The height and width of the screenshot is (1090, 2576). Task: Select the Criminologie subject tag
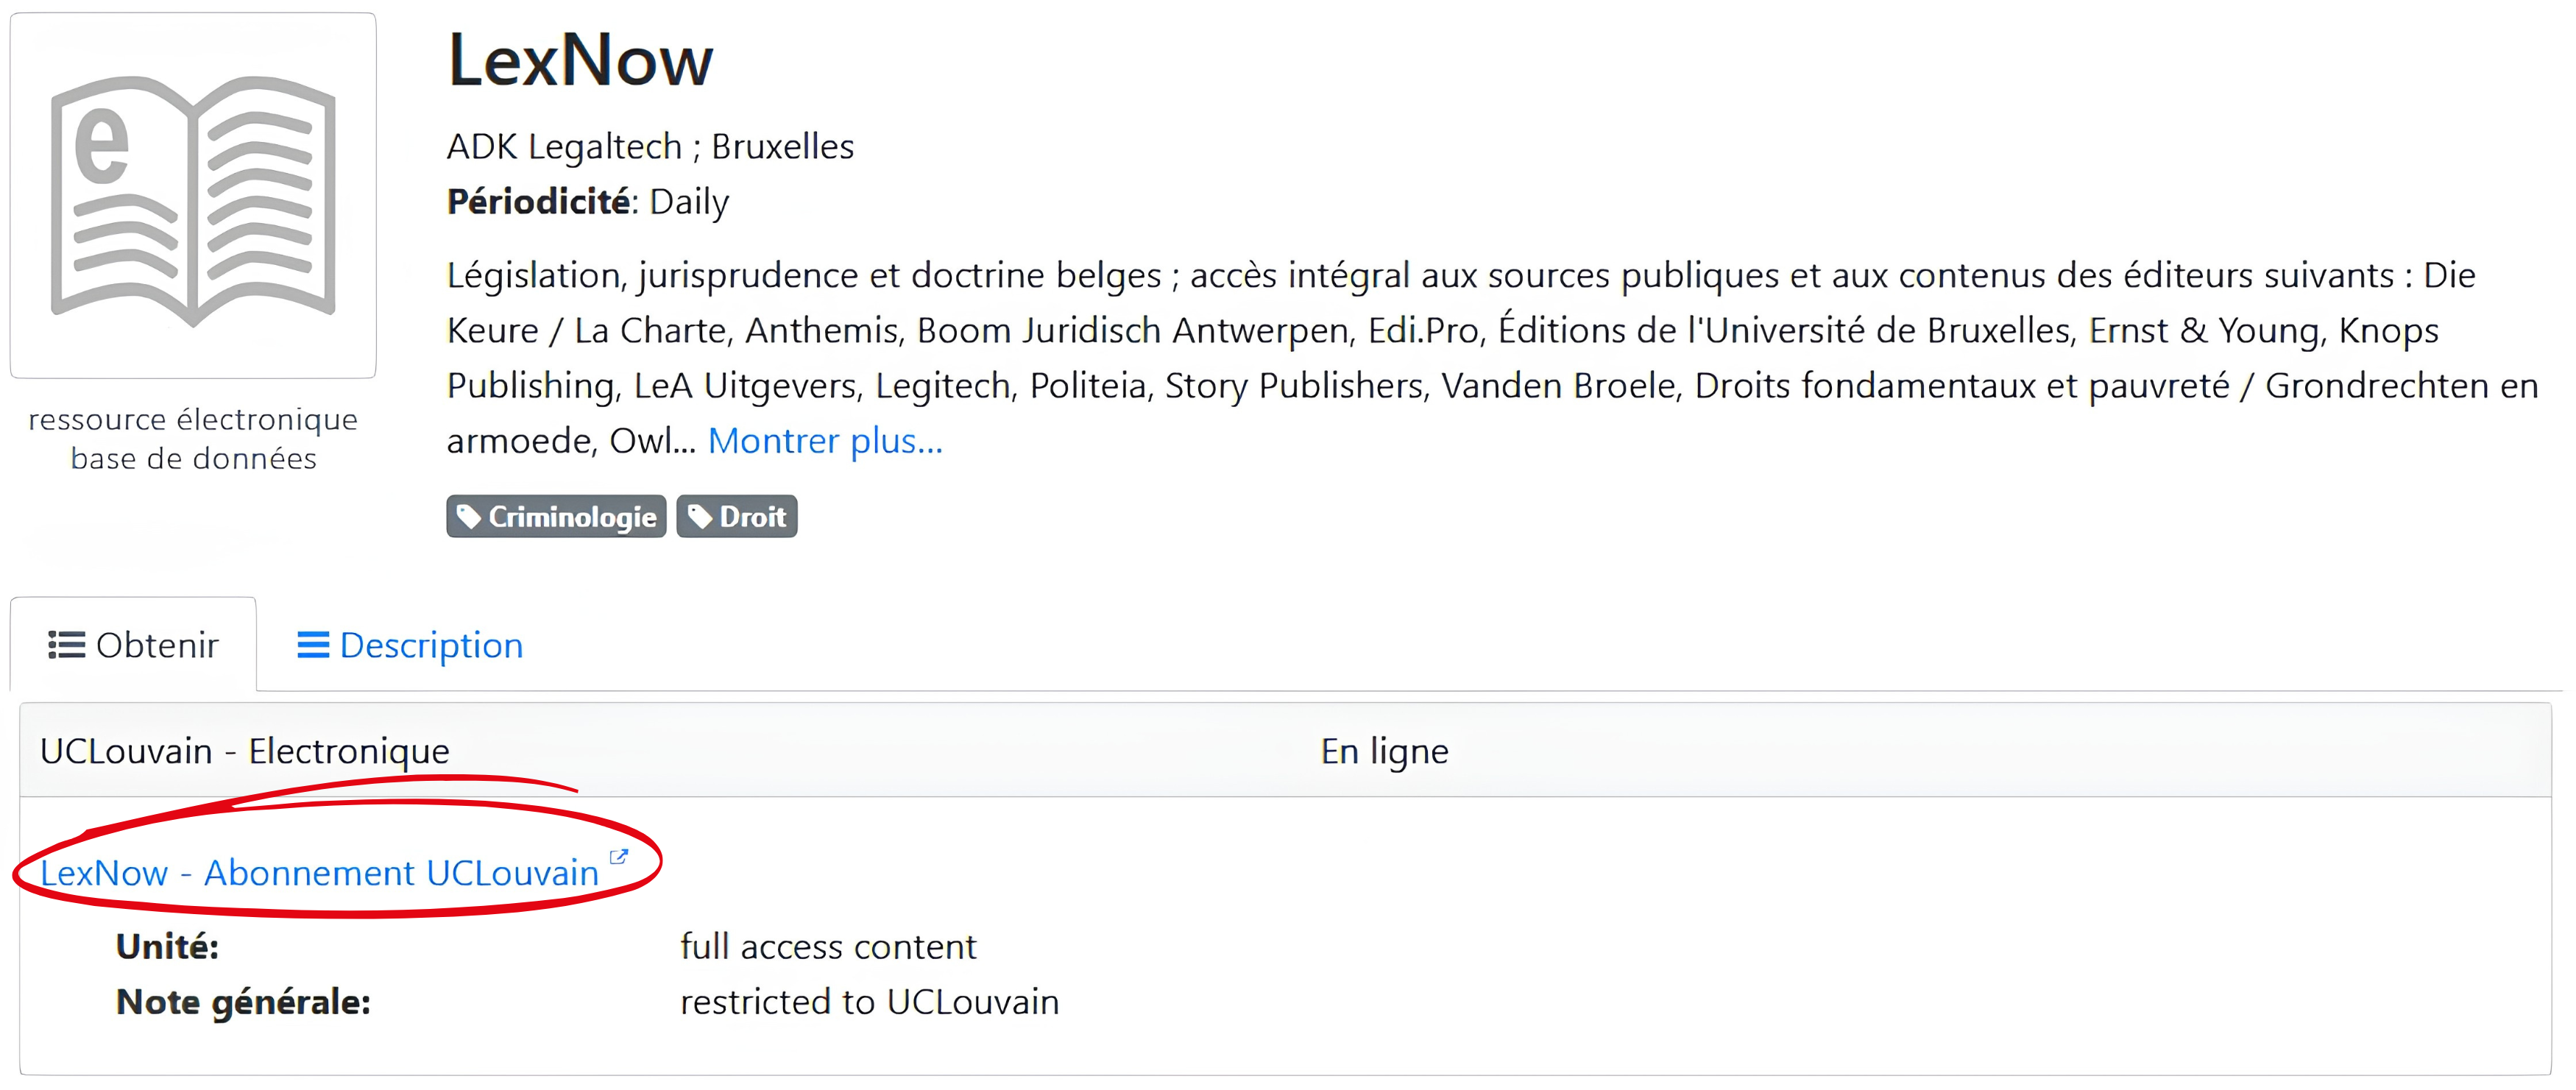coord(556,517)
